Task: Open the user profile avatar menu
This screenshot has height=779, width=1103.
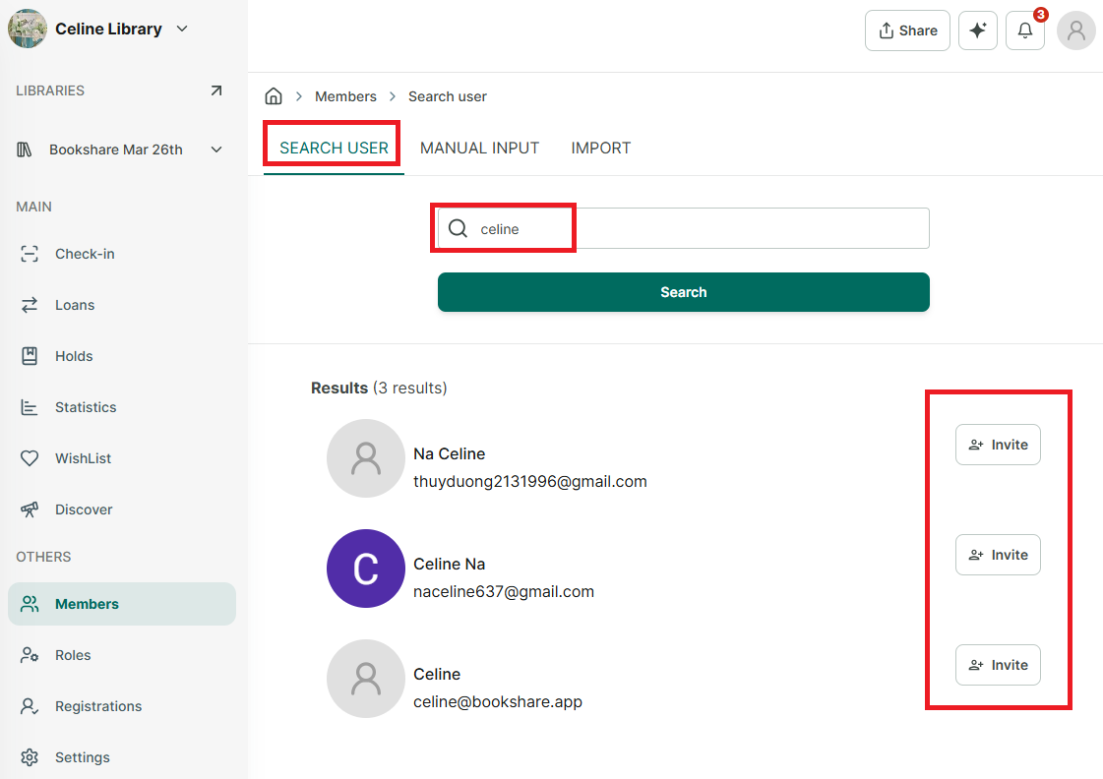Action: 1076,30
